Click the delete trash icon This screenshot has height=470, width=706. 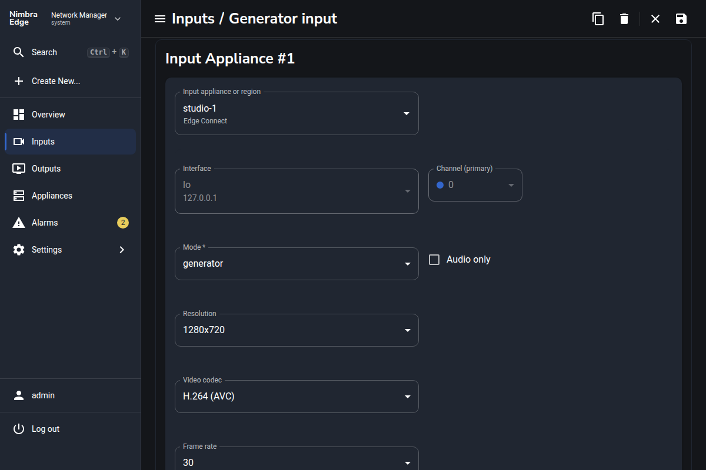pos(624,19)
